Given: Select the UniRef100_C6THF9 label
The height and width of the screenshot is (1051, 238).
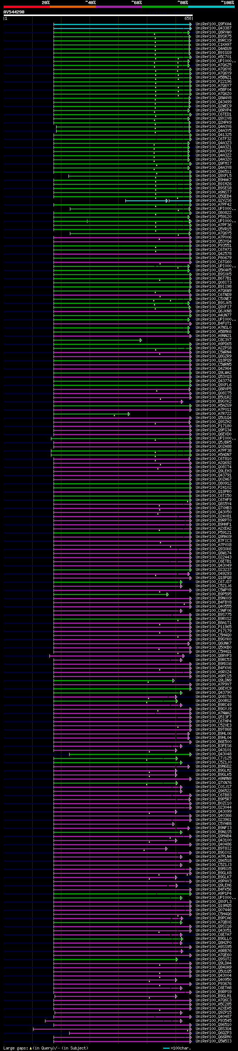Looking at the screenshot, I should 213,500.
